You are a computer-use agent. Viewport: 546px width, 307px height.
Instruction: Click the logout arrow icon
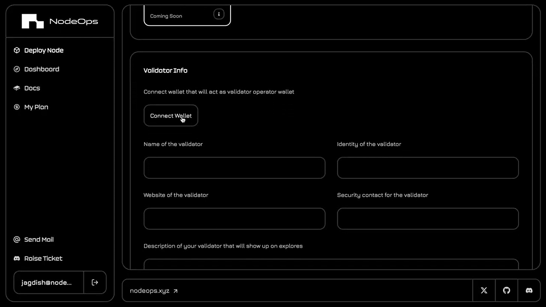tap(95, 283)
